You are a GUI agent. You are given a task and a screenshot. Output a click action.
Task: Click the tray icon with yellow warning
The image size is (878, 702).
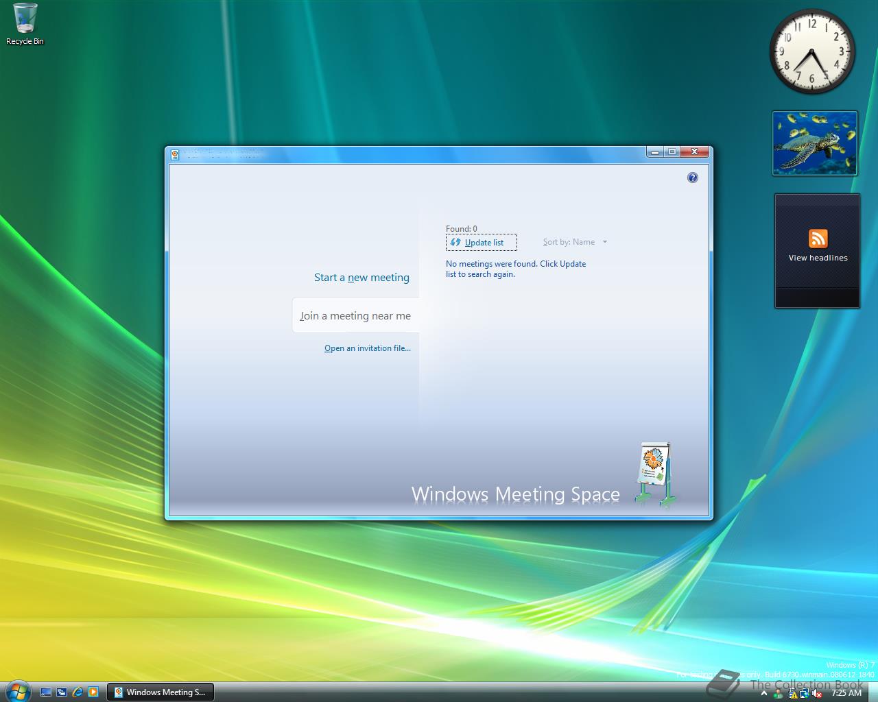pos(793,693)
